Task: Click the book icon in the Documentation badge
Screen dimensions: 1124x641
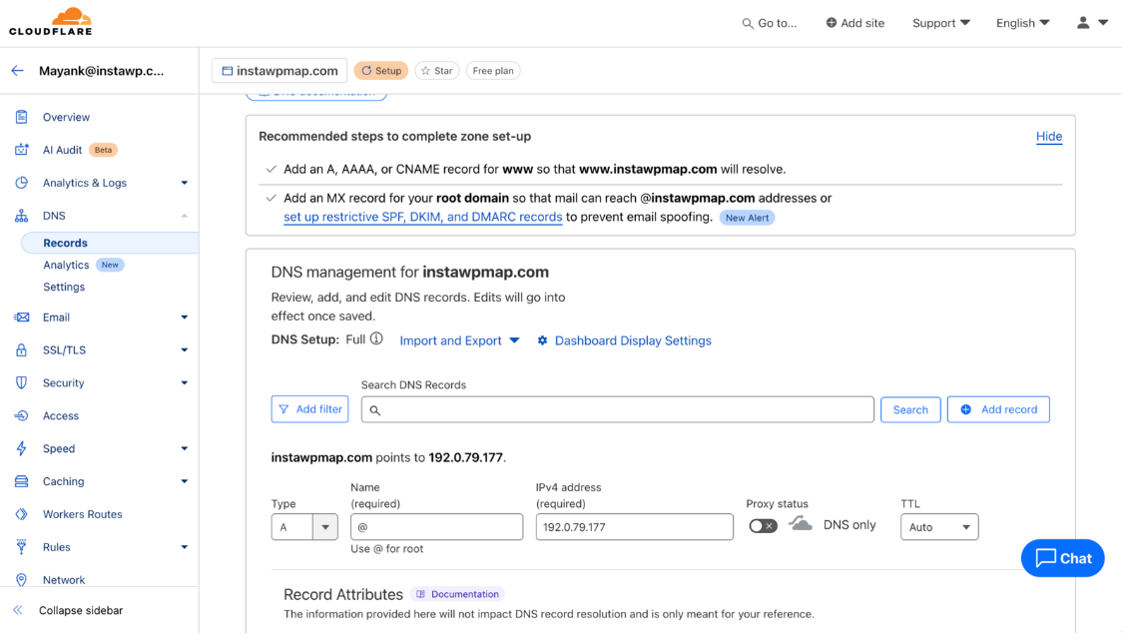Action: tap(421, 594)
